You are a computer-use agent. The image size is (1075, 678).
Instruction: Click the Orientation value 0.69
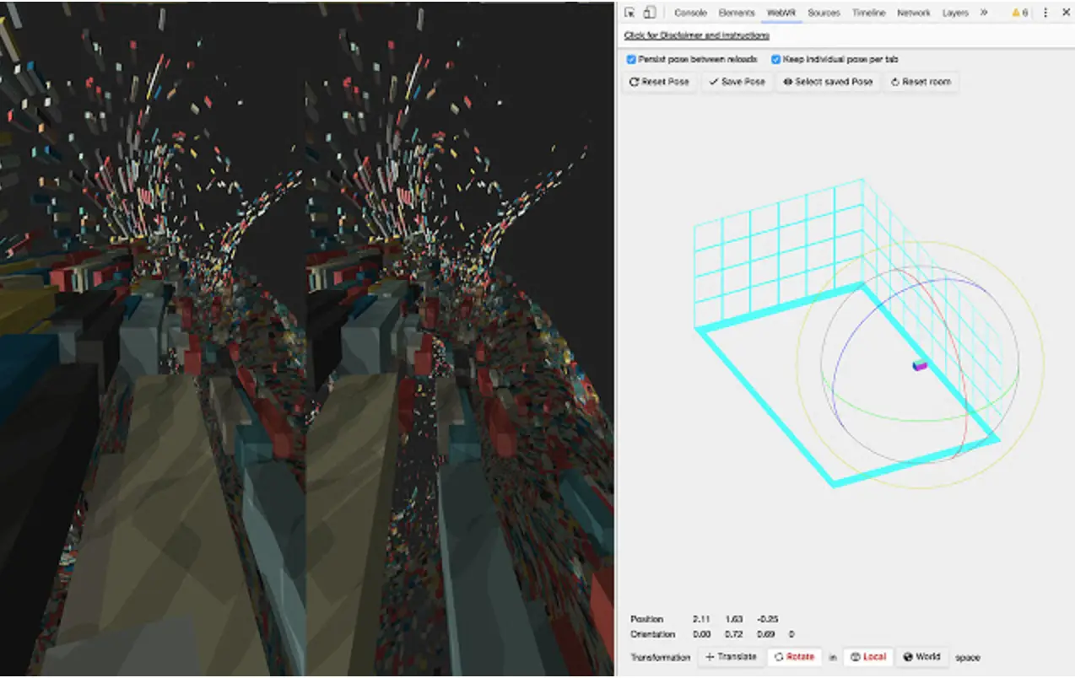point(765,634)
